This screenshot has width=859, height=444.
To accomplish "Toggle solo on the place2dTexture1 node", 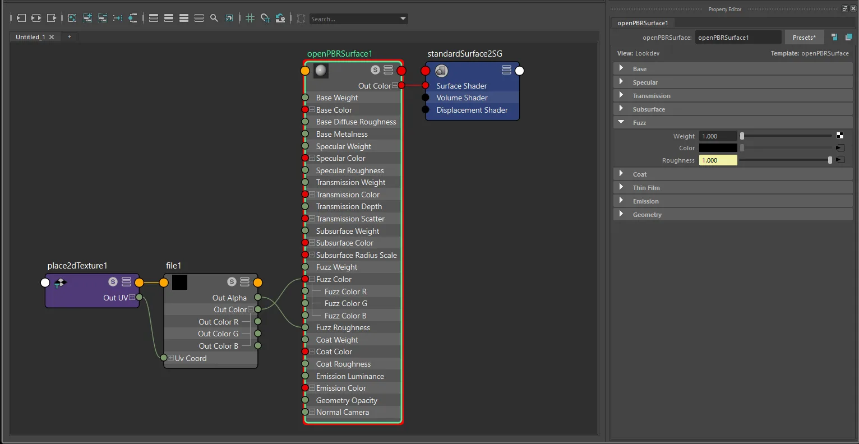I will 113,282.
